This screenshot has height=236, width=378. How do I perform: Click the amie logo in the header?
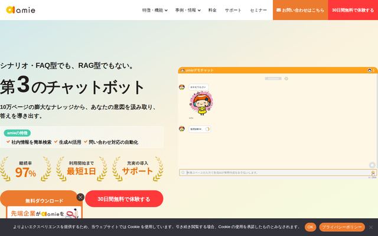(21, 10)
